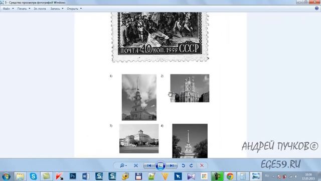
Task: Expand the Печать dropdown arrow
Action: click(x=29, y=9)
